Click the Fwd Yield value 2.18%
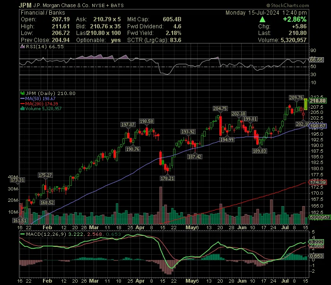This screenshot has height=285, width=331. click(174, 33)
